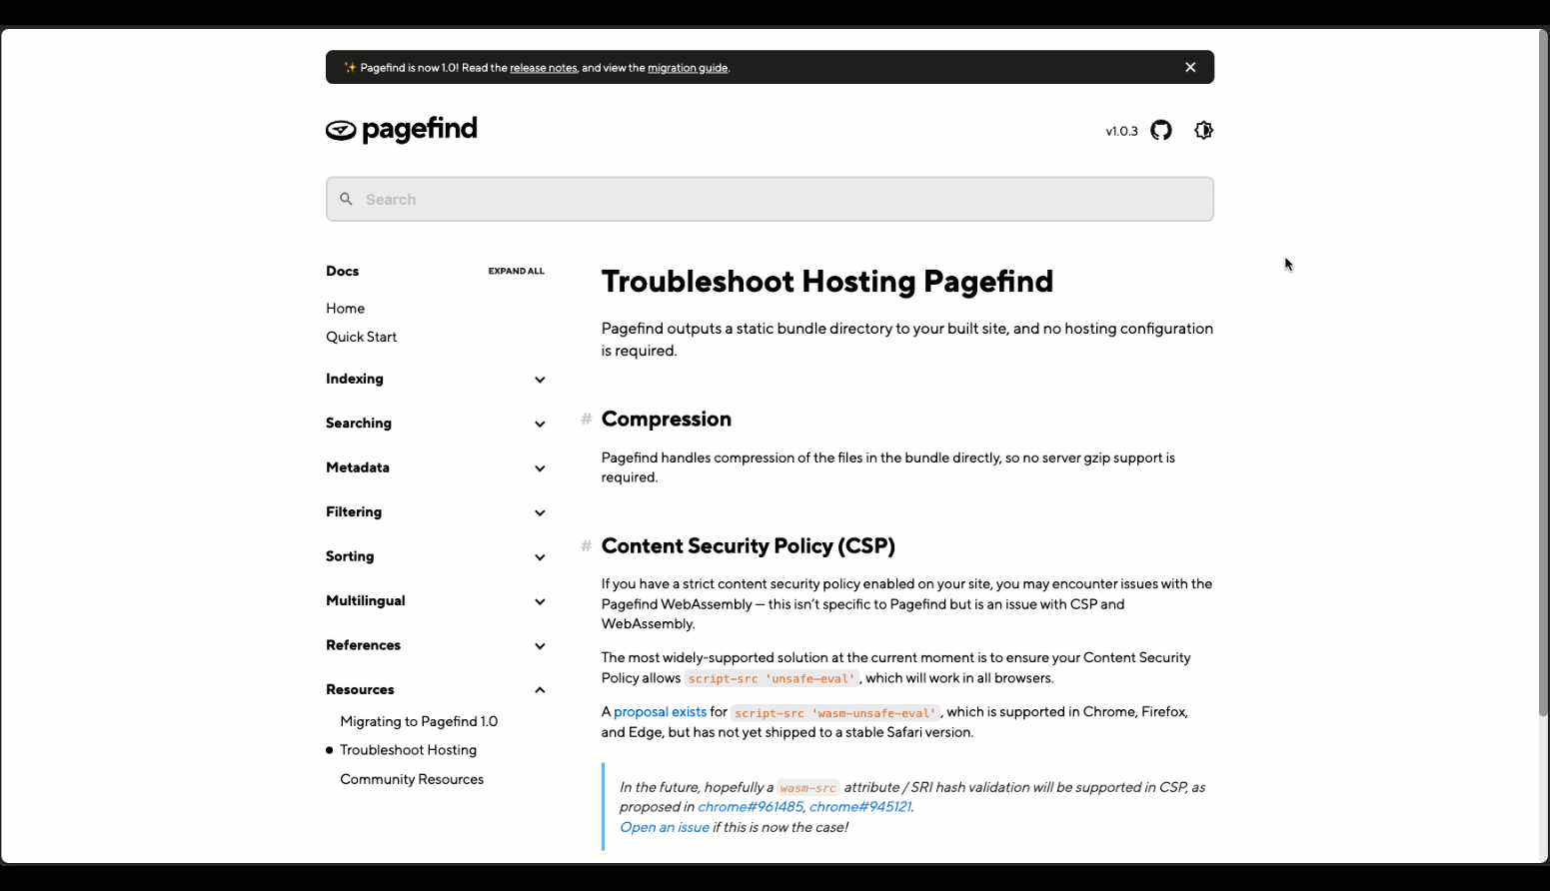Image resolution: width=1550 pixels, height=891 pixels.
Task: Select the Filtering sidebar heading
Action: [354, 511]
